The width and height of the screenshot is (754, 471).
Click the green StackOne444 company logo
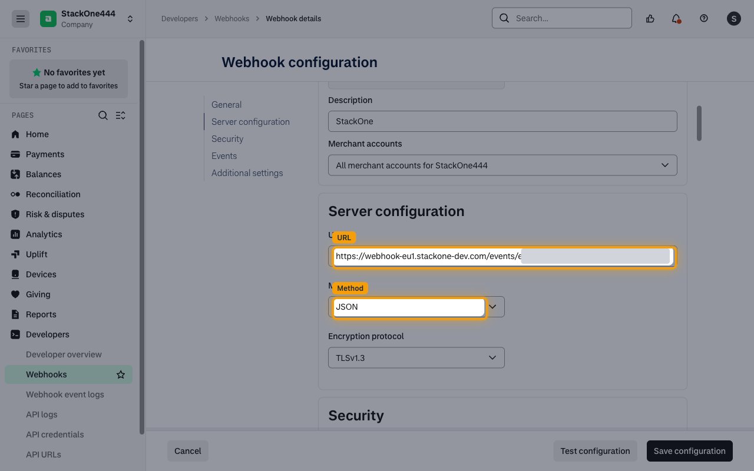click(48, 19)
